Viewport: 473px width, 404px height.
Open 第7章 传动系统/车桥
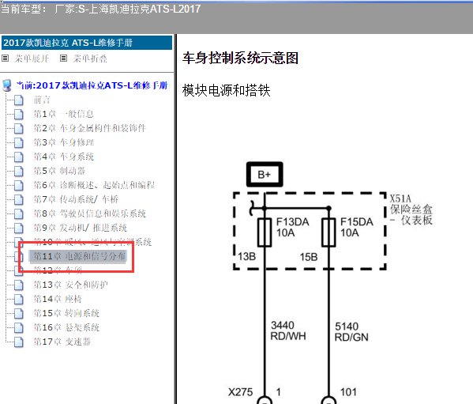tap(76, 199)
